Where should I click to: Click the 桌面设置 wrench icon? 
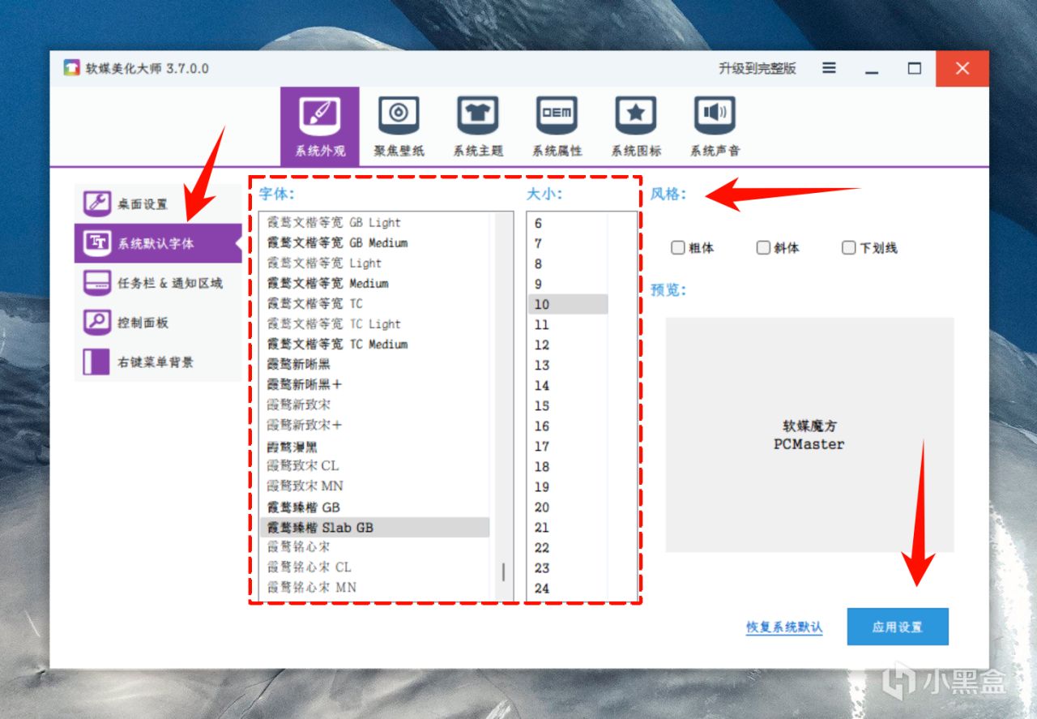[x=97, y=203]
